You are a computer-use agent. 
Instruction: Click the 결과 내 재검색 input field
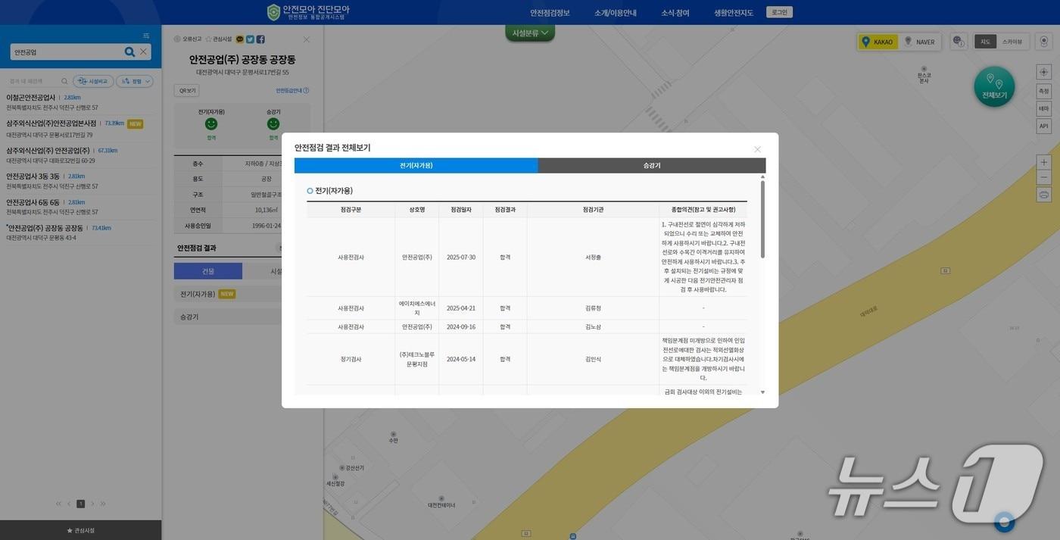tap(32, 81)
